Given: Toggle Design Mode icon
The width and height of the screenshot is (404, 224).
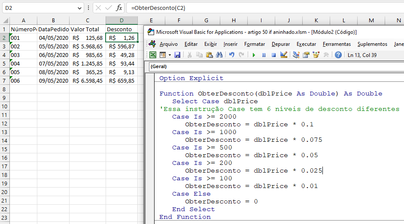Looking at the screenshot, I should tap(284, 55).
